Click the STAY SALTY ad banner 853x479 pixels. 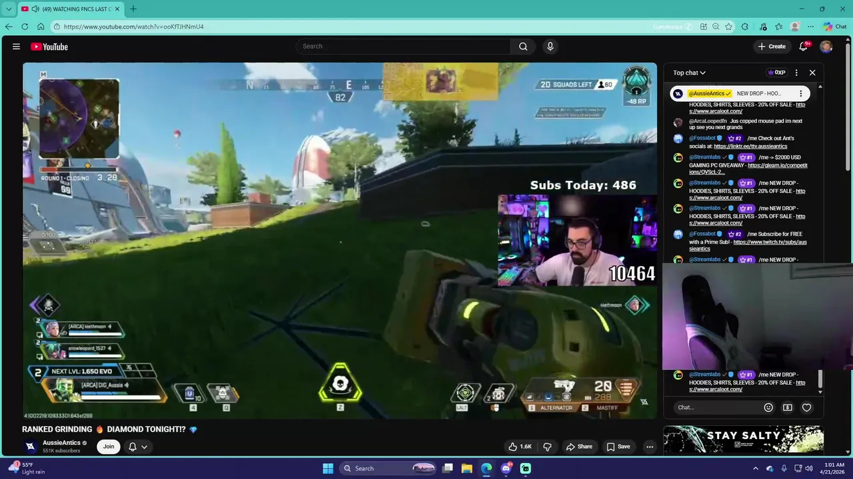tap(743, 439)
